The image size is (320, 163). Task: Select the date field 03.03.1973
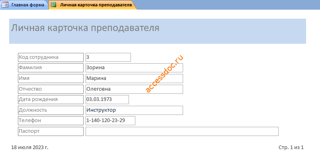107,99
